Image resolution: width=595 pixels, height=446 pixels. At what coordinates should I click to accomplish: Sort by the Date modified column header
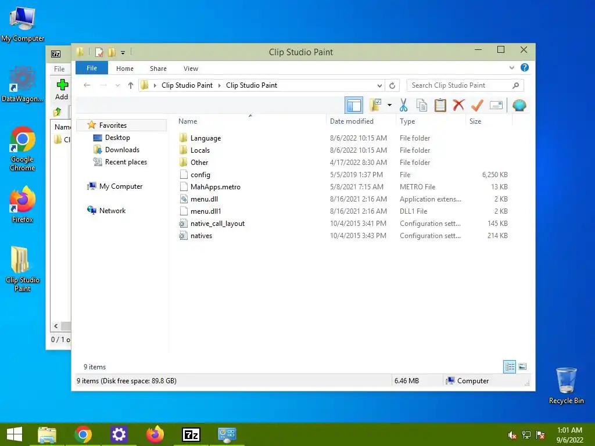(352, 121)
